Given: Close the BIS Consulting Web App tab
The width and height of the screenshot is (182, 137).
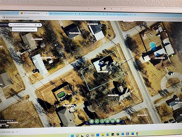Looking at the screenshot, I should [46, 14].
